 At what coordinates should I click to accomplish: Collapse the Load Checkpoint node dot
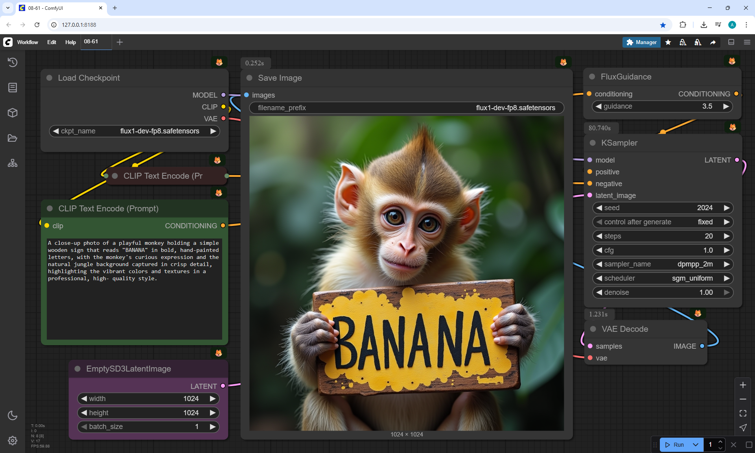click(x=50, y=78)
